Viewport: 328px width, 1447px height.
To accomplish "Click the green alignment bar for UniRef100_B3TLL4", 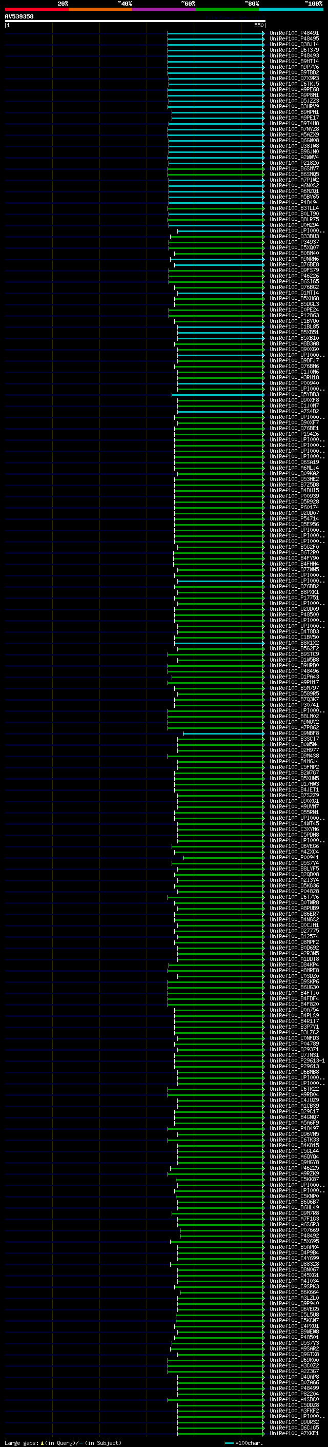I will click(x=216, y=208).
